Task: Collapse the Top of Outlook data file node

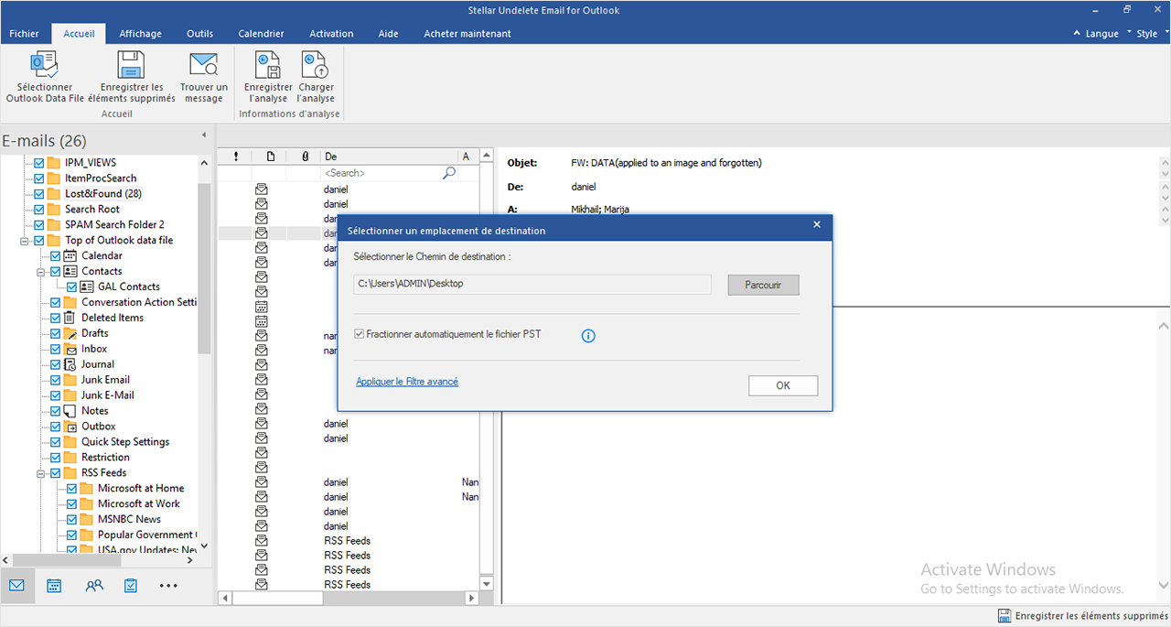Action: tap(24, 241)
